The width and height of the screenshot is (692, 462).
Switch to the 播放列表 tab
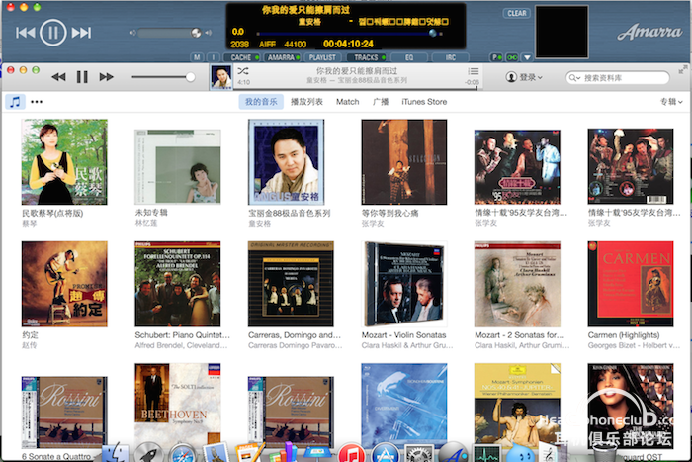(306, 102)
